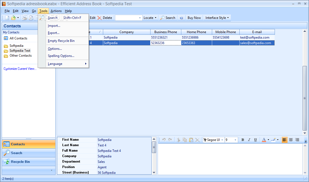The image size is (309, 182).
Task: Select the Softpedia Test folder
Action: coord(20,51)
